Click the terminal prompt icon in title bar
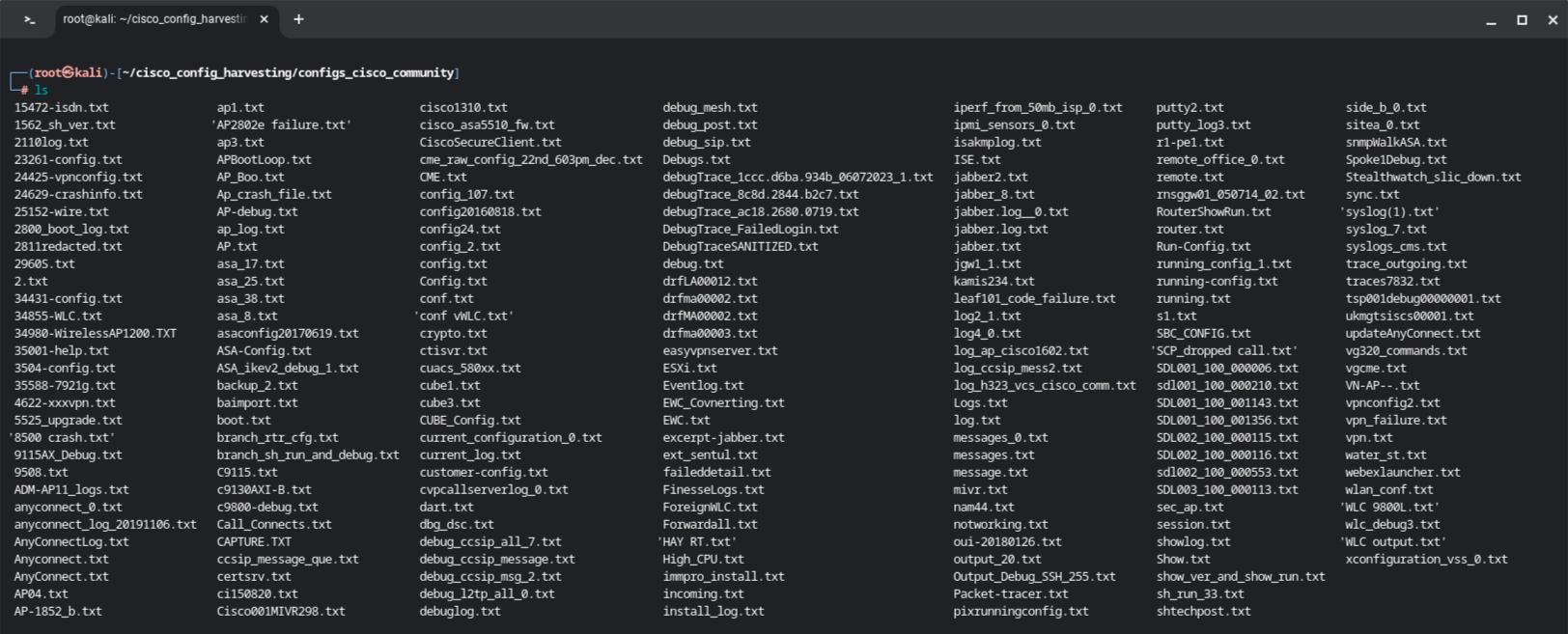Screen dimensions: 1568x634 coord(30,19)
